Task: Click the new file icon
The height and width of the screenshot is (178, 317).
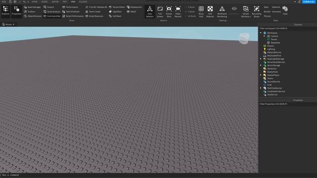Action: pyautogui.click(x=10, y=1)
